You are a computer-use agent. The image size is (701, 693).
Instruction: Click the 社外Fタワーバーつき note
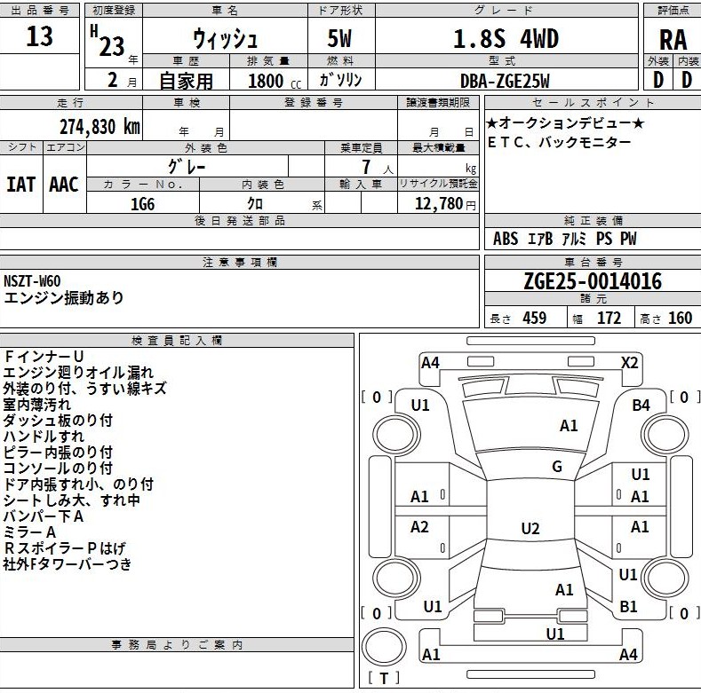(68, 564)
